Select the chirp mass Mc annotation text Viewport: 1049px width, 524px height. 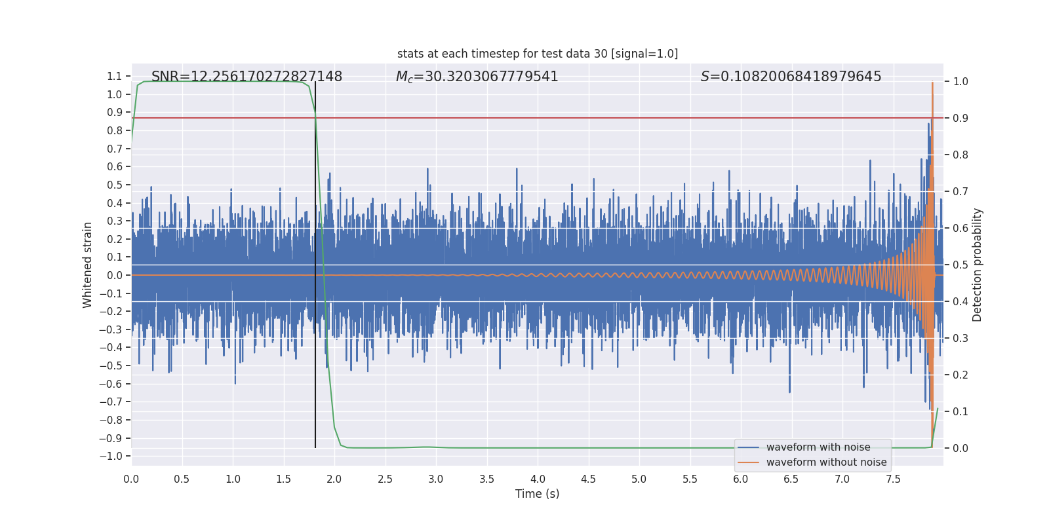pyautogui.click(x=477, y=77)
